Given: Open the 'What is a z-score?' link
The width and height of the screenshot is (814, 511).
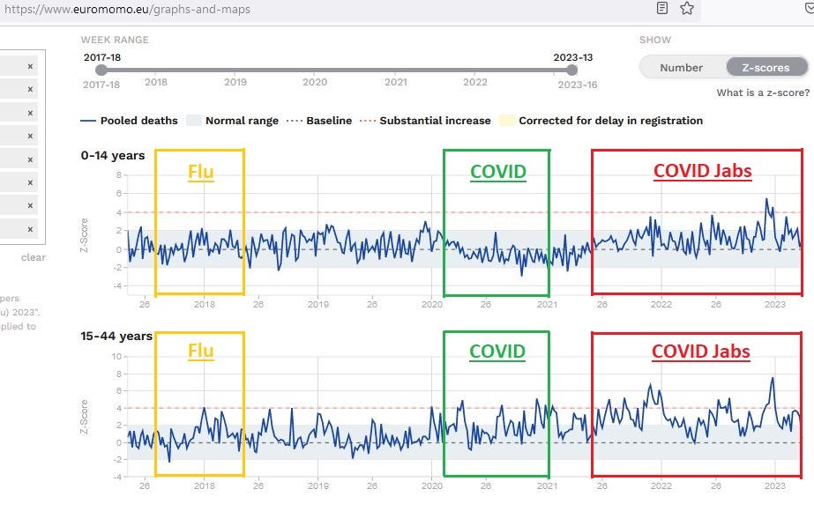Looking at the screenshot, I should [x=763, y=93].
